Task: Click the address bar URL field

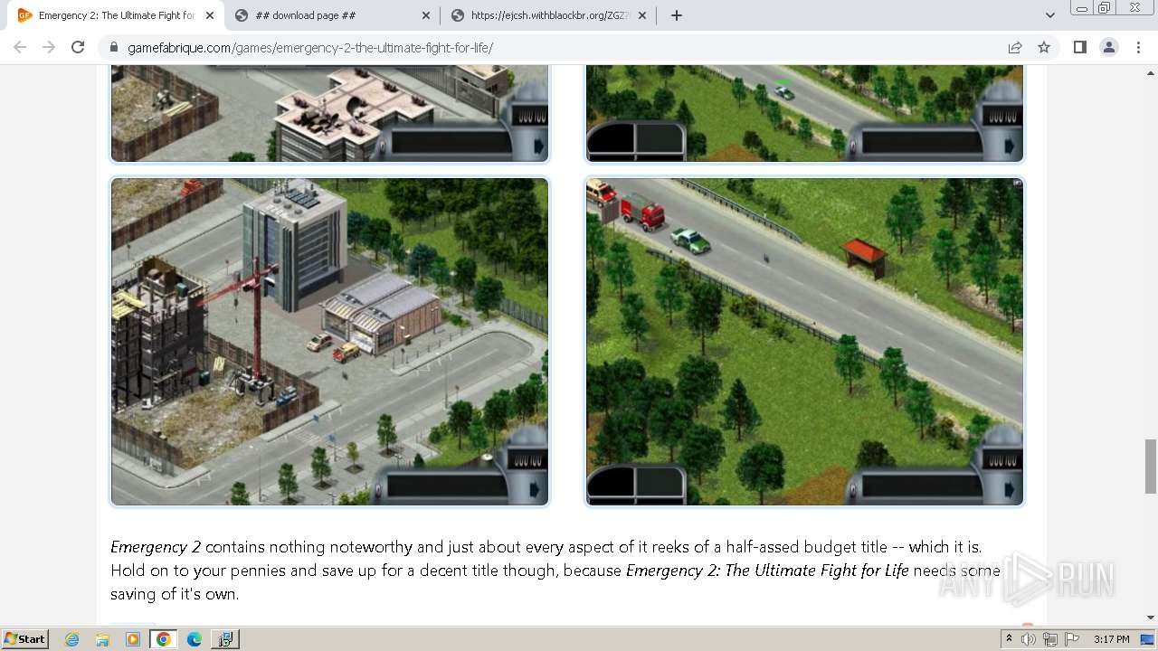Action: point(561,47)
